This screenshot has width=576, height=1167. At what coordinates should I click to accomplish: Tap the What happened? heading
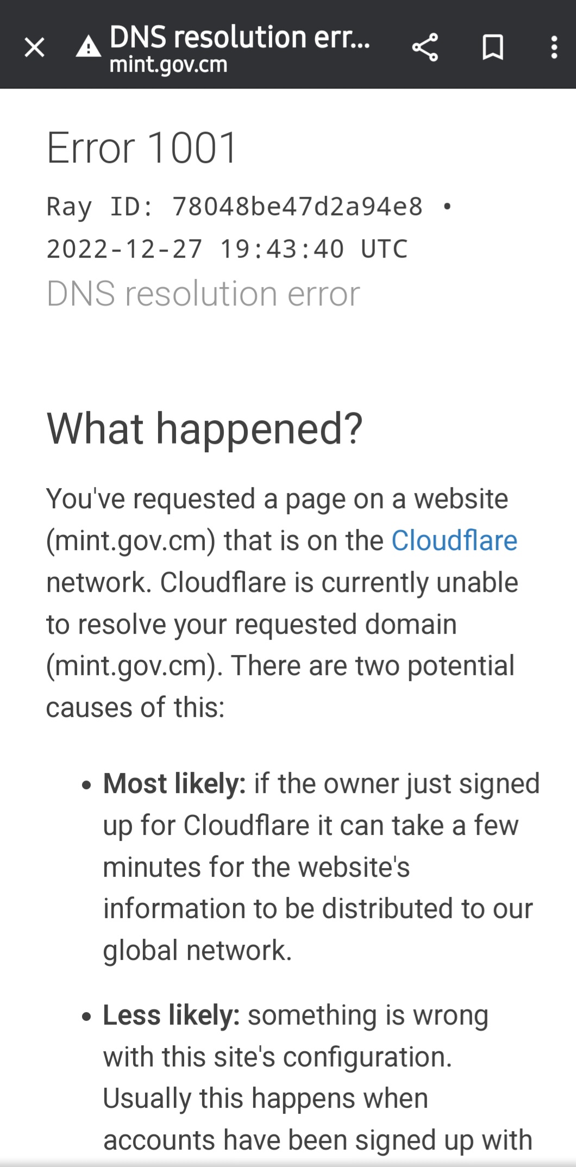205,429
